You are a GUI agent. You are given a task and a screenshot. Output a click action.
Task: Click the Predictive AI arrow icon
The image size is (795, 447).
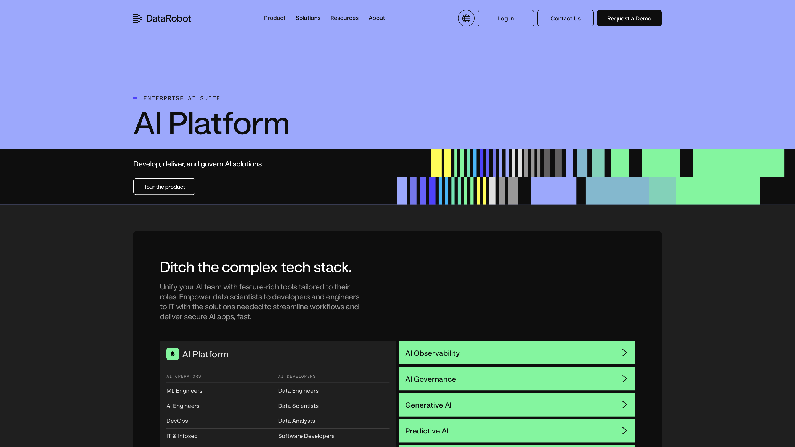click(x=625, y=431)
